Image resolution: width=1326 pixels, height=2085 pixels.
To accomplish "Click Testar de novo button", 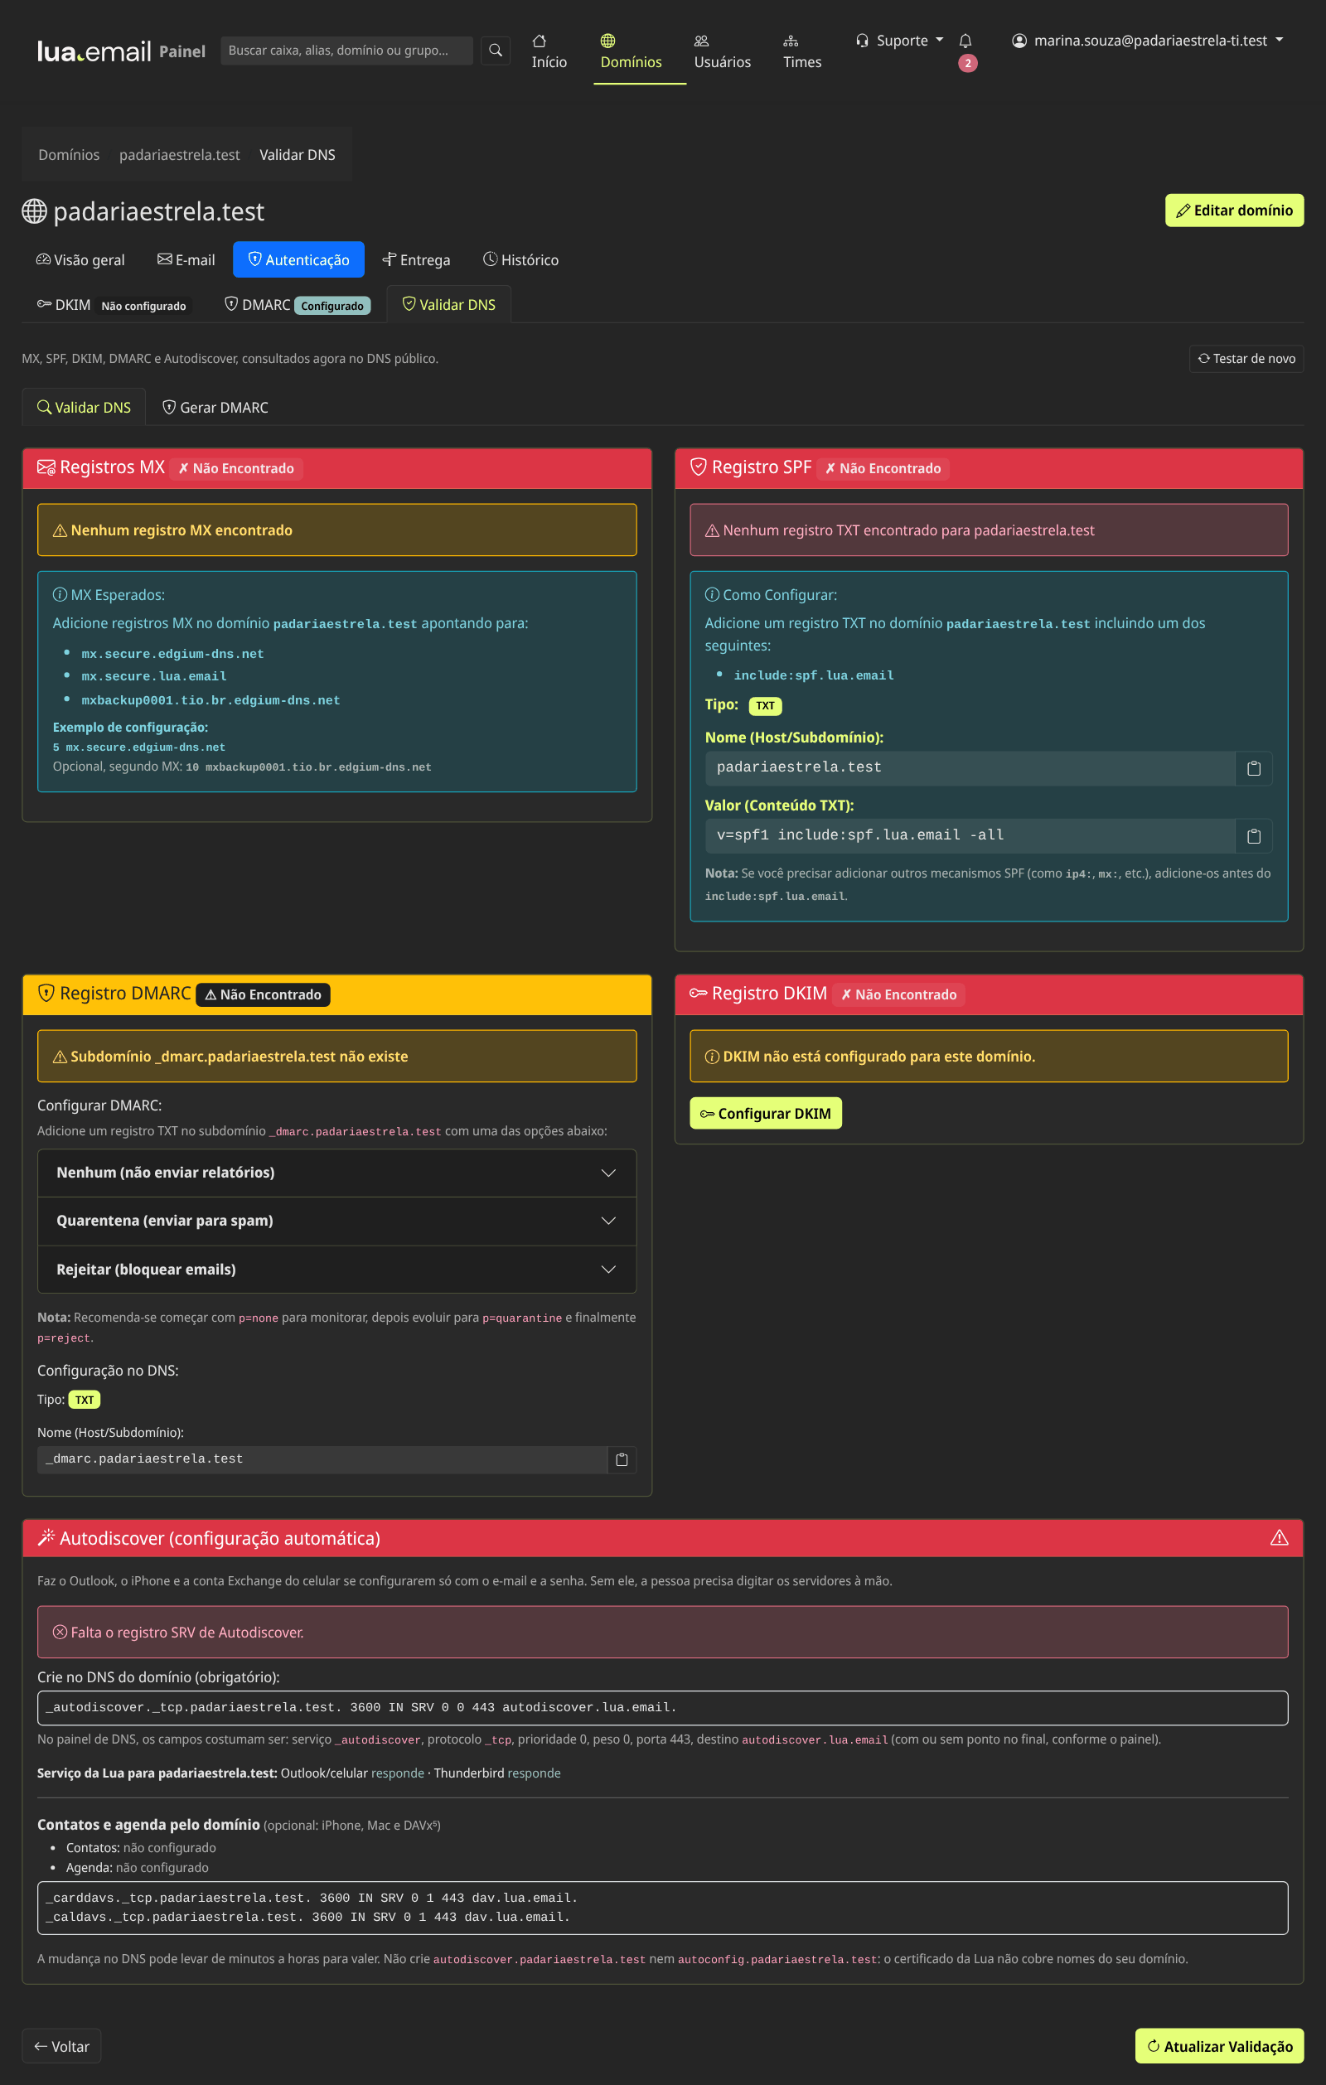I will point(1246,359).
